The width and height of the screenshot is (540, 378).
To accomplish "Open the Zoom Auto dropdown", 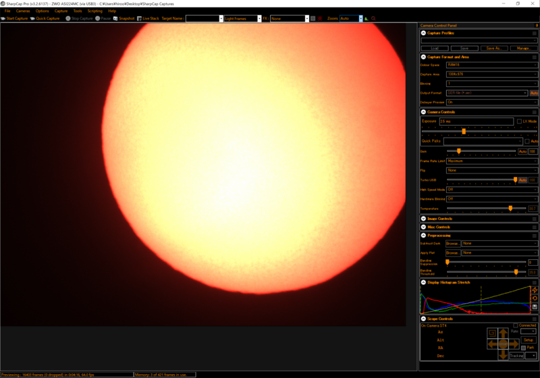I will point(351,19).
